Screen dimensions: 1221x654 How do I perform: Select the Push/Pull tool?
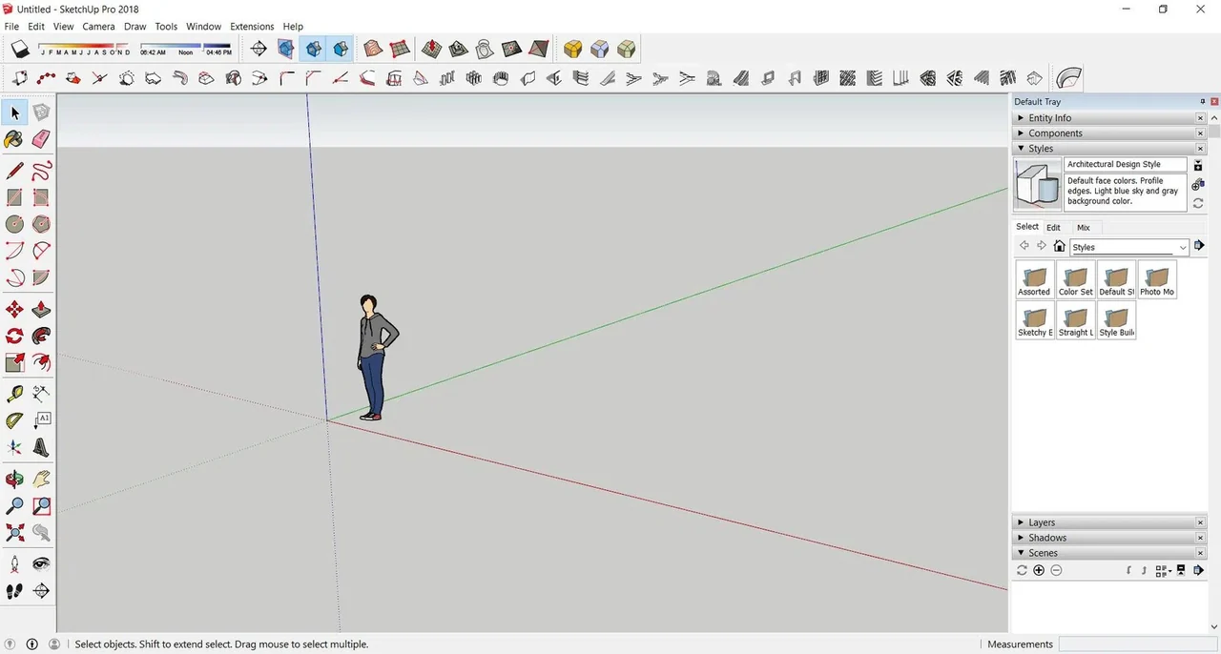point(41,310)
